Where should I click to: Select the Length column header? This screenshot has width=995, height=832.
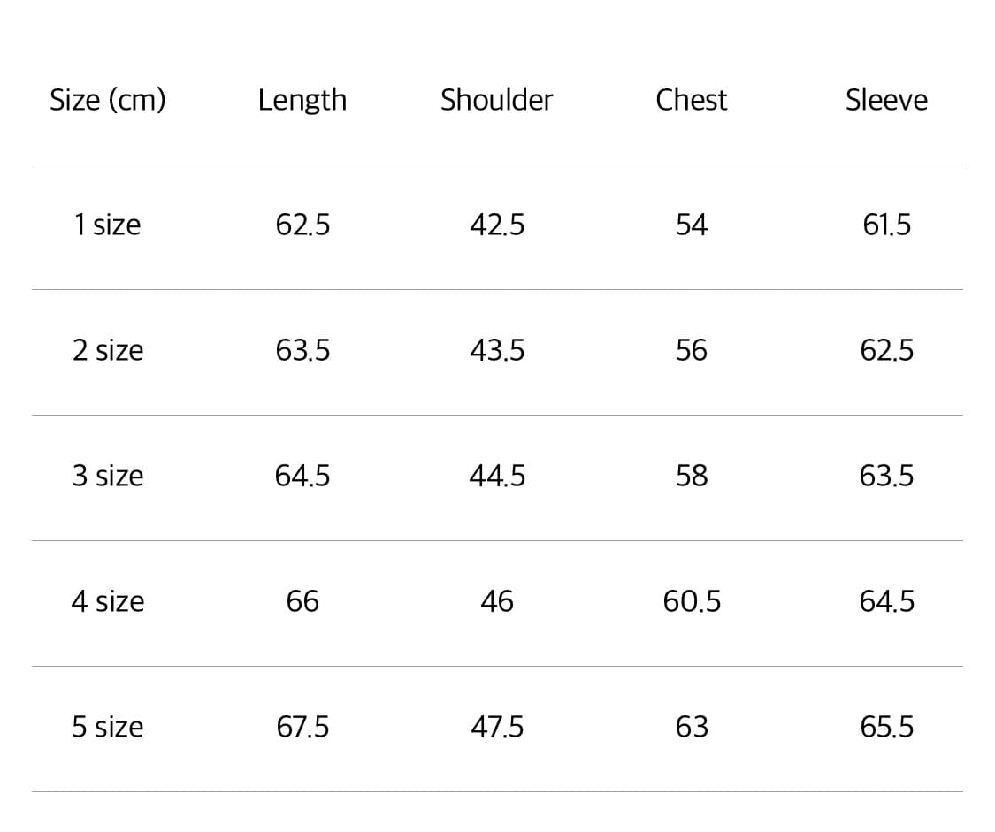(x=302, y=100)
